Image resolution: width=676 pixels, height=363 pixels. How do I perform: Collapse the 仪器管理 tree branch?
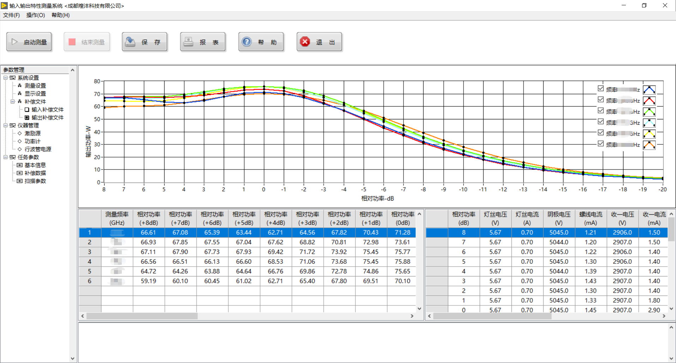coord(6,125)
